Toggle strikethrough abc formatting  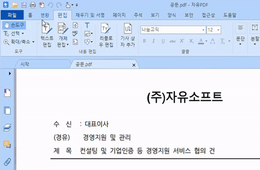click(x=172, y=41)
